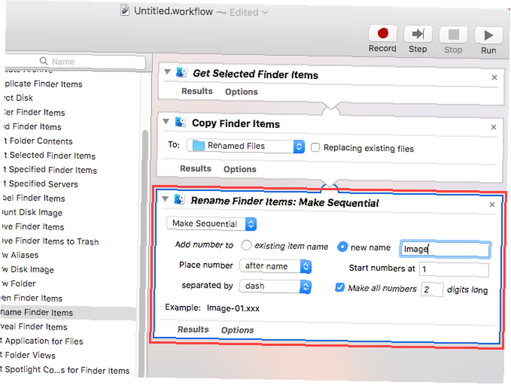Run the workflow

tap(489, 35)
